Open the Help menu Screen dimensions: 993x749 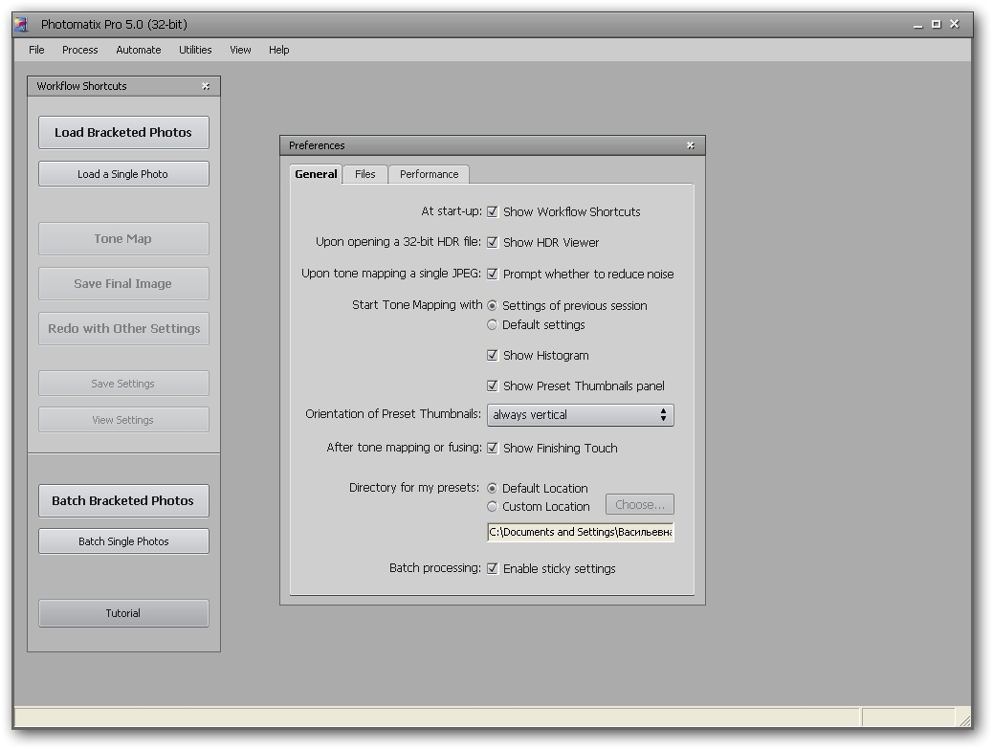[278, 50]
